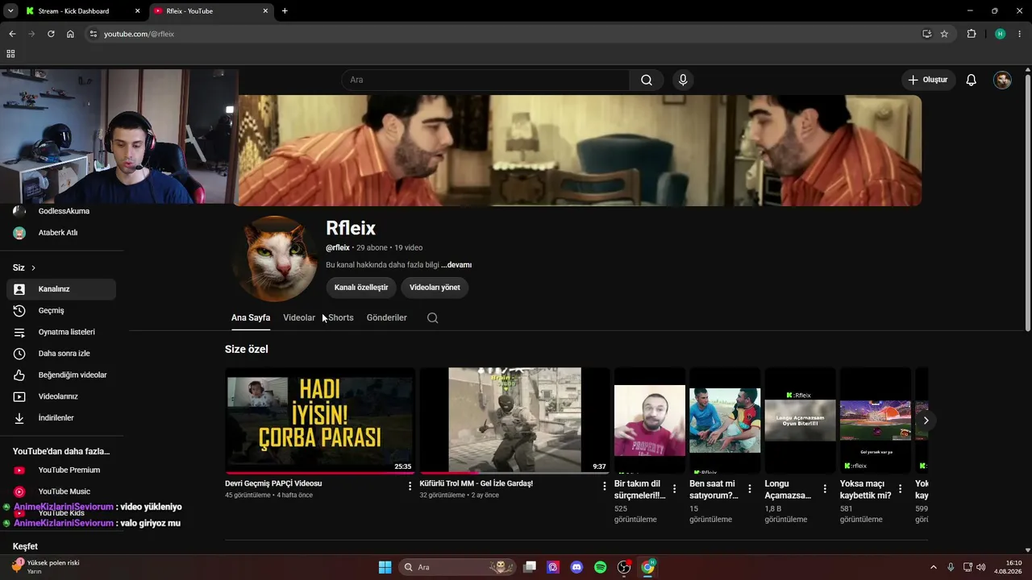Open İndirilenler in sidebar

tap(61, 418)
